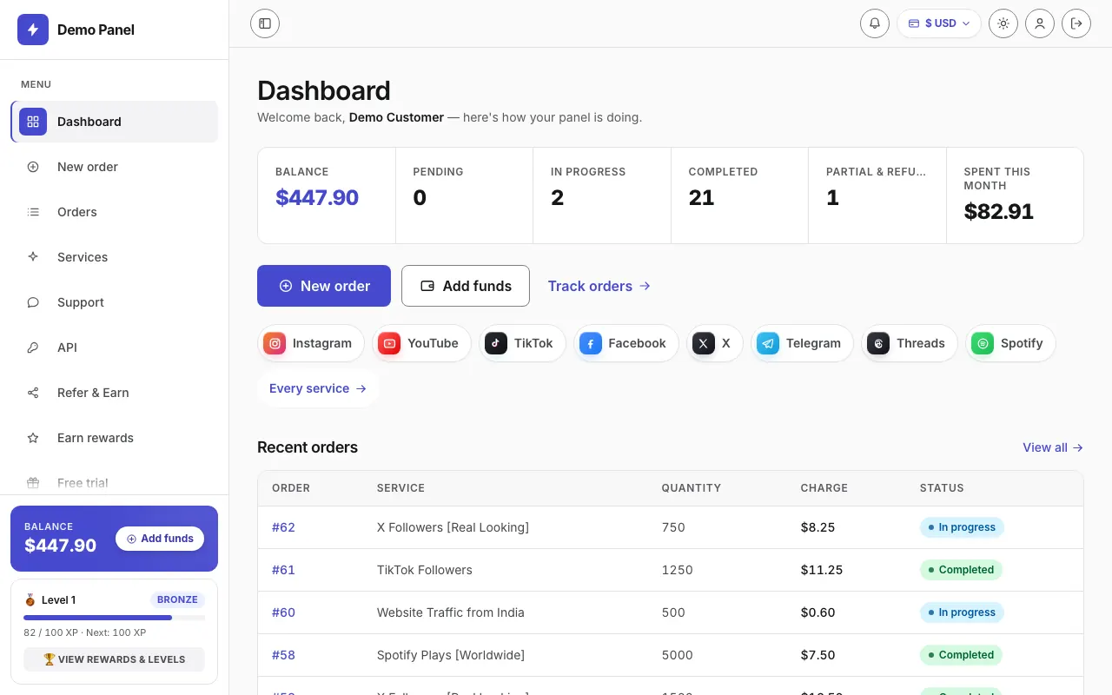The height and width of the screenshot is (695, 1112).
Task: Click the Level 1 XP progress bar
Action: 114,618
